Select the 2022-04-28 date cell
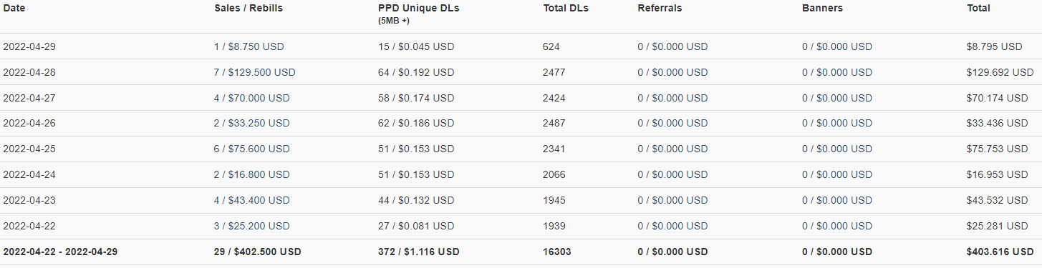This screenshot has width=1042, height=268. tap(29, 72)
